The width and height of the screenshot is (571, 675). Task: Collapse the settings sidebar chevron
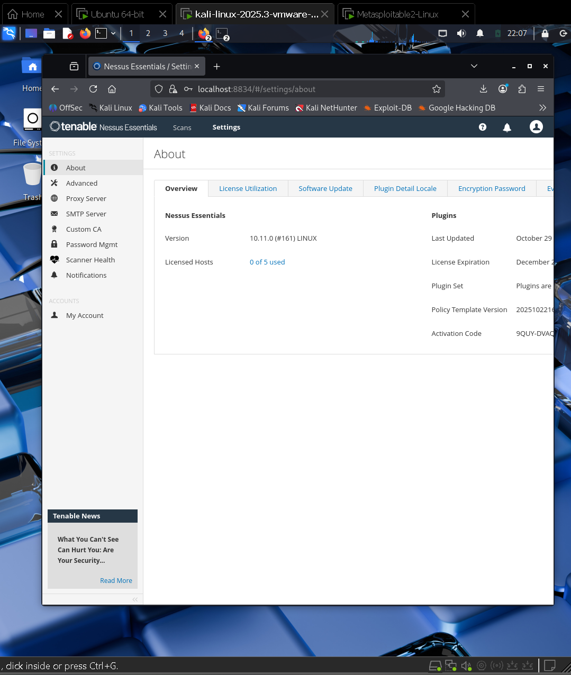coord(135,599)
